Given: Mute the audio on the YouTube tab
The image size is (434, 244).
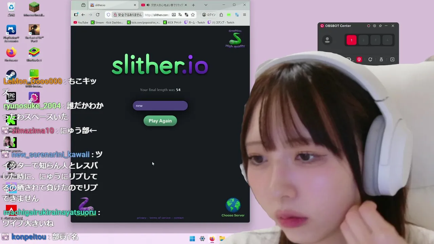Looking at the screenshot, I should coord(148,5).
